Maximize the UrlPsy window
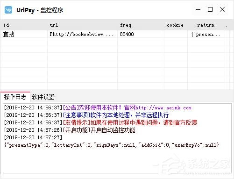This screenshot has width=234, height=179. pyautogui.click(x=210, y=9)
